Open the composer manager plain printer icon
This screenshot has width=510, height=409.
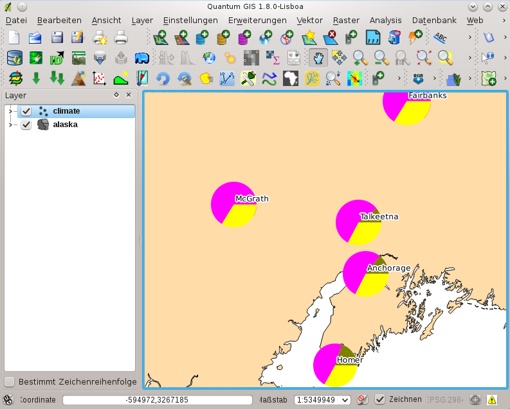pos(121,38)
